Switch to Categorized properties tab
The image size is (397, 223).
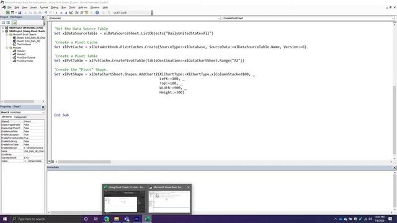click(x=20, y=117)
